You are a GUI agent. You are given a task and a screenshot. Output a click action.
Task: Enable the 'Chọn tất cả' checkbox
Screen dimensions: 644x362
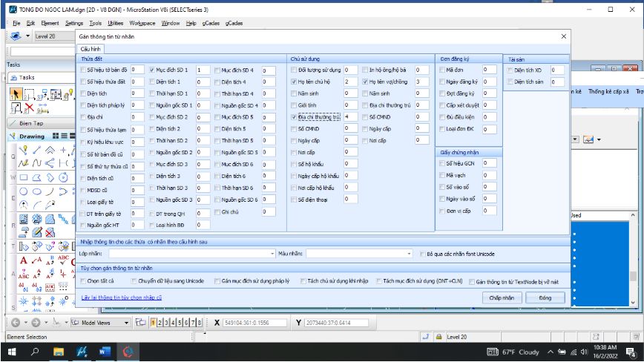click(82, 281)
